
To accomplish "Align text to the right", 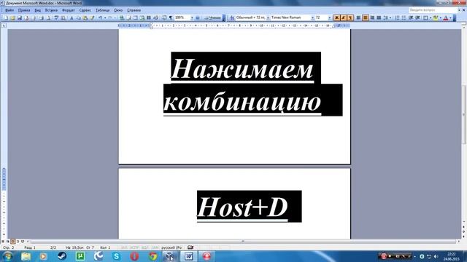I will (372, 17).
